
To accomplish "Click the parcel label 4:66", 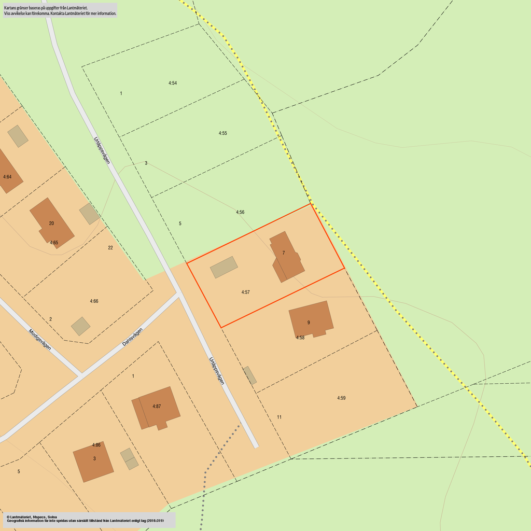I will [x=94, y=301].
